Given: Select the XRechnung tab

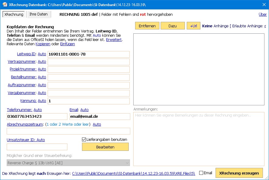Looking at the screenshot, I should coord(14,14).
